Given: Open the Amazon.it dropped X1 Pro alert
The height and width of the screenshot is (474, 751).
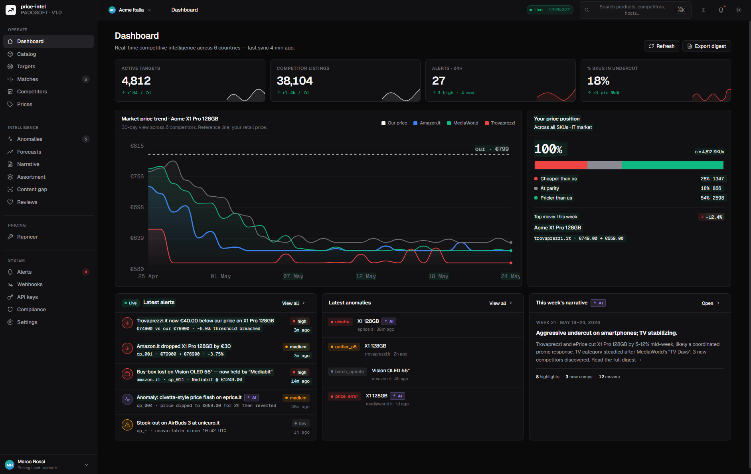Looking at the screenshot, I should (x=215, y=351).
